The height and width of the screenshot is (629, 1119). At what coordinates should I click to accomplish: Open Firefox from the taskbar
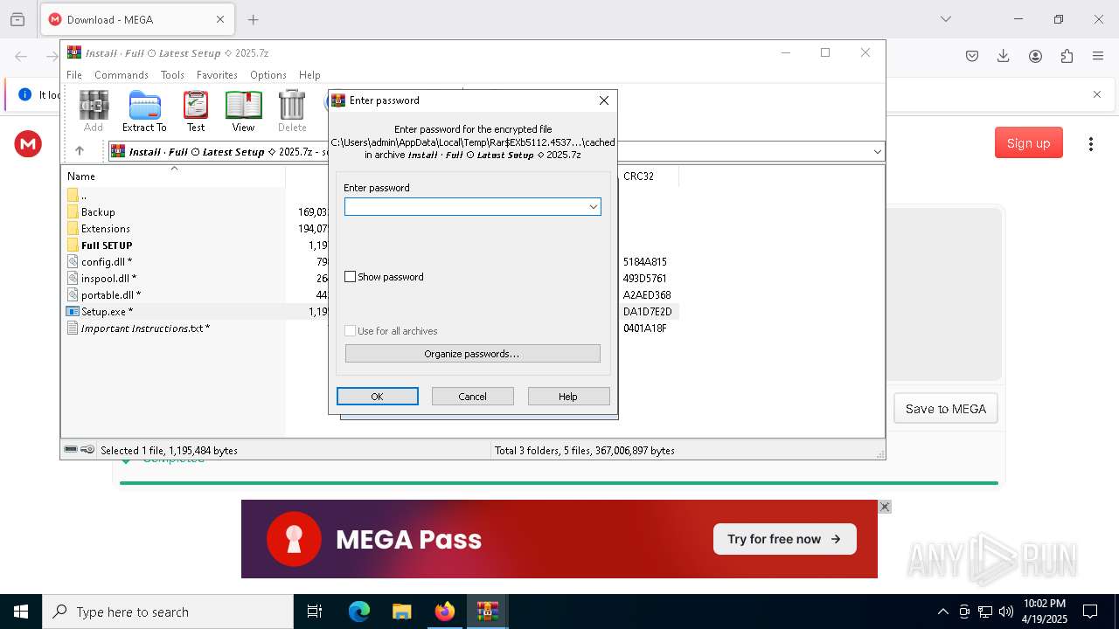pyautogui.click(x=445, y=612)
